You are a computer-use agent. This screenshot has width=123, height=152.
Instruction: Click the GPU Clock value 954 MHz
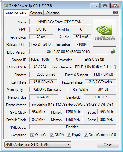pyautogui.click(x=39, y=112)
